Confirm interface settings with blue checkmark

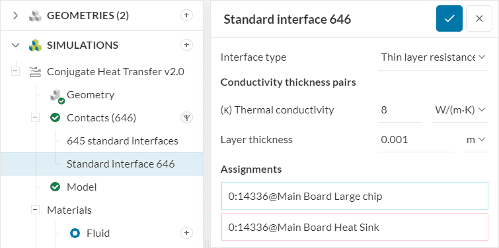tap(449, 18)
